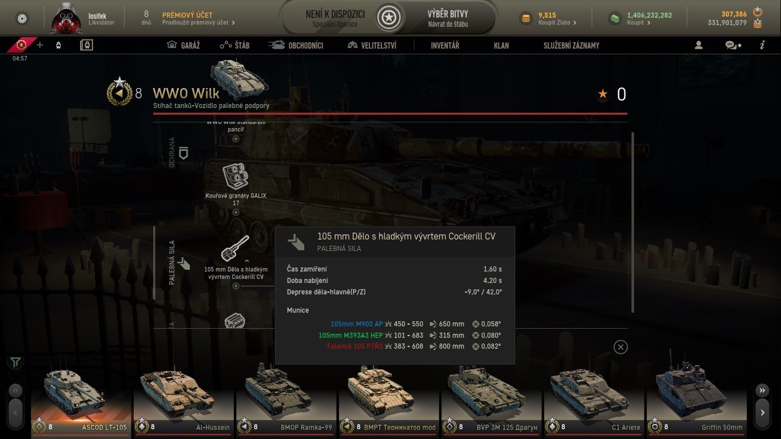Open the player profile icon
This screenshot has width=781, height=439.
pos(698,45)
